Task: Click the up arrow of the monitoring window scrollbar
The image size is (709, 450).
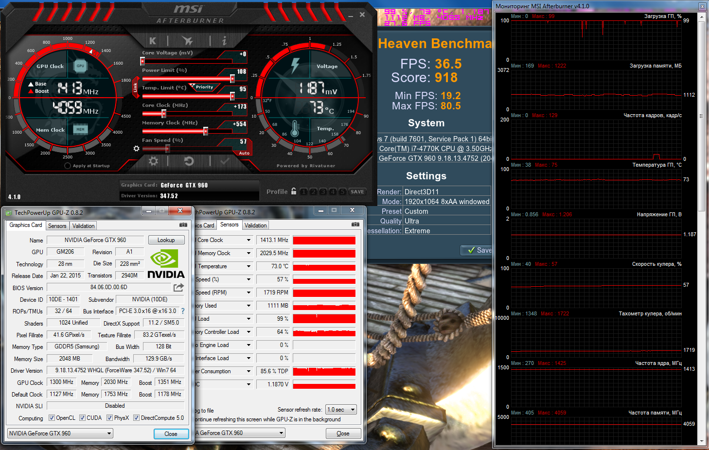Action: [701, 17]
